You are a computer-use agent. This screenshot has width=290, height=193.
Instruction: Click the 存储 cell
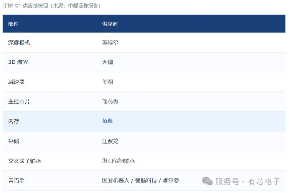(x=14, y=141)
